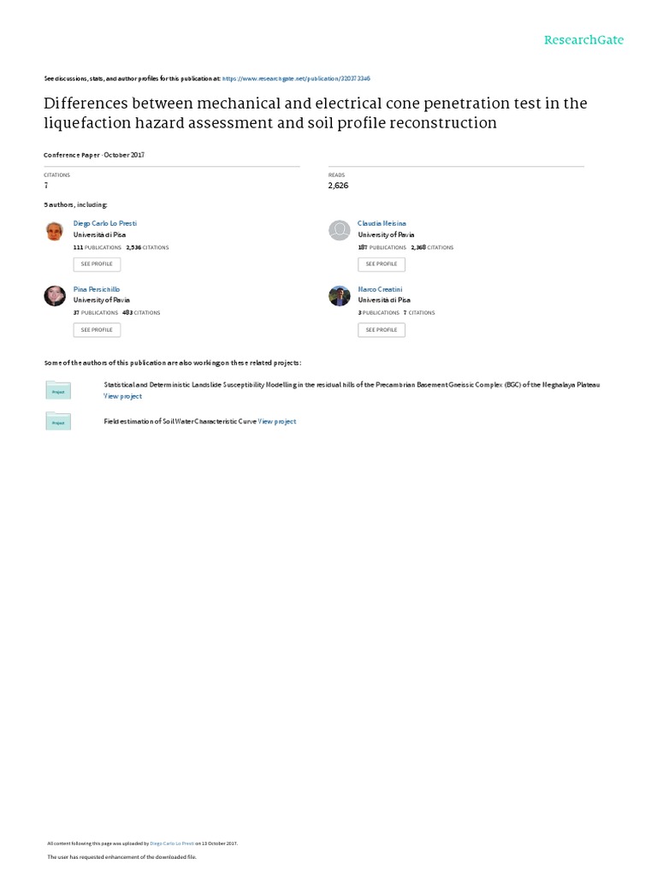Click View project for Soil Water Characteristic Curve
Screen dimensions: 657x876
pos(277,422)
